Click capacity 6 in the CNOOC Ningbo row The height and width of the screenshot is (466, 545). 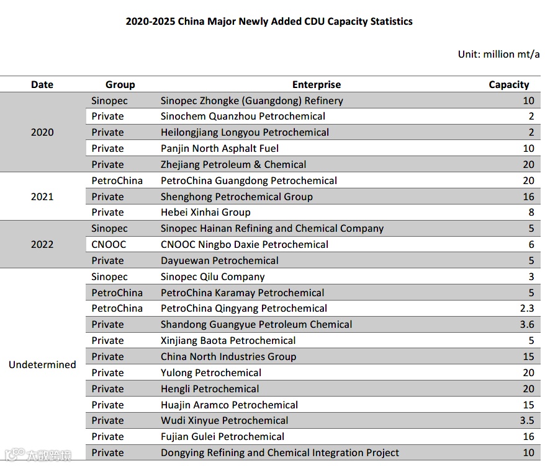point(531,245)
